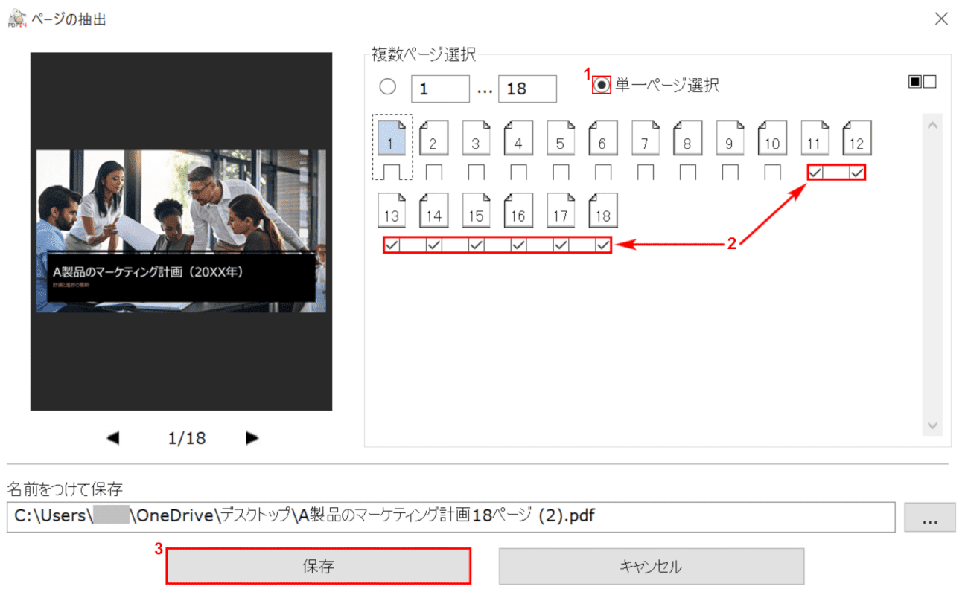Choose the page 8 icon
Image resolution: width=968 pixels, height=595 pixels.
click(x=688, y=138)
